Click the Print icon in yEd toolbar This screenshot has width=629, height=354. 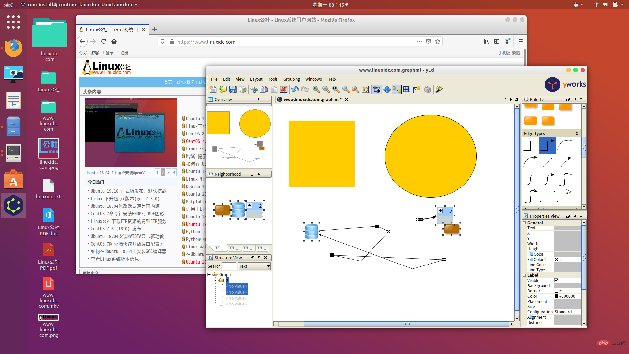coord(243,89)
